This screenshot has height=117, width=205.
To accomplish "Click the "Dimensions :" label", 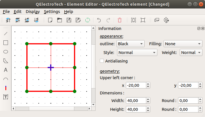I will [112, 93].
